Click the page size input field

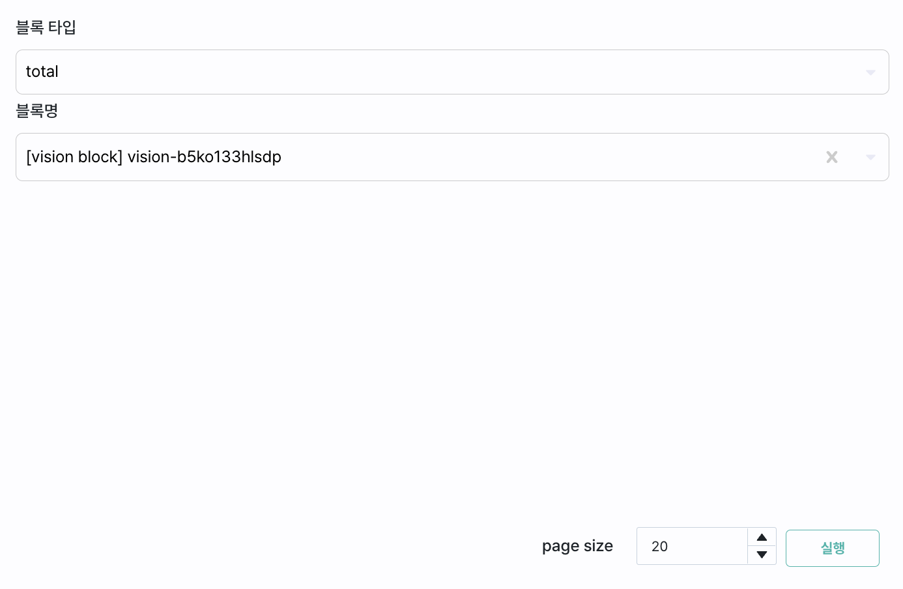pos(692,546)
